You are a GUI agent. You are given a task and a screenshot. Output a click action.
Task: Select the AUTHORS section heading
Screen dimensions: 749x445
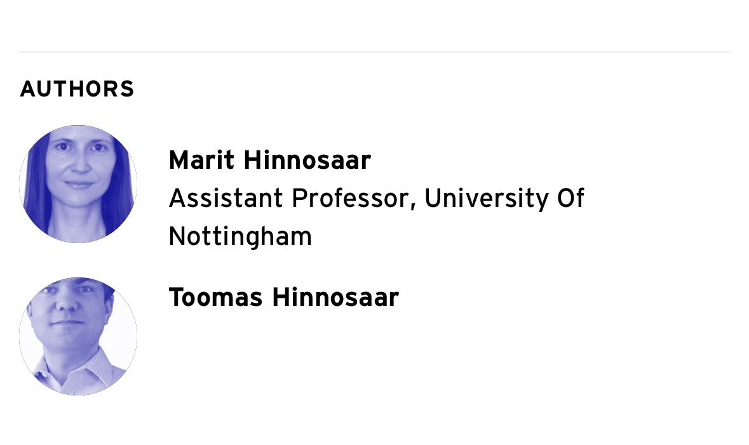tap(78, 90)
